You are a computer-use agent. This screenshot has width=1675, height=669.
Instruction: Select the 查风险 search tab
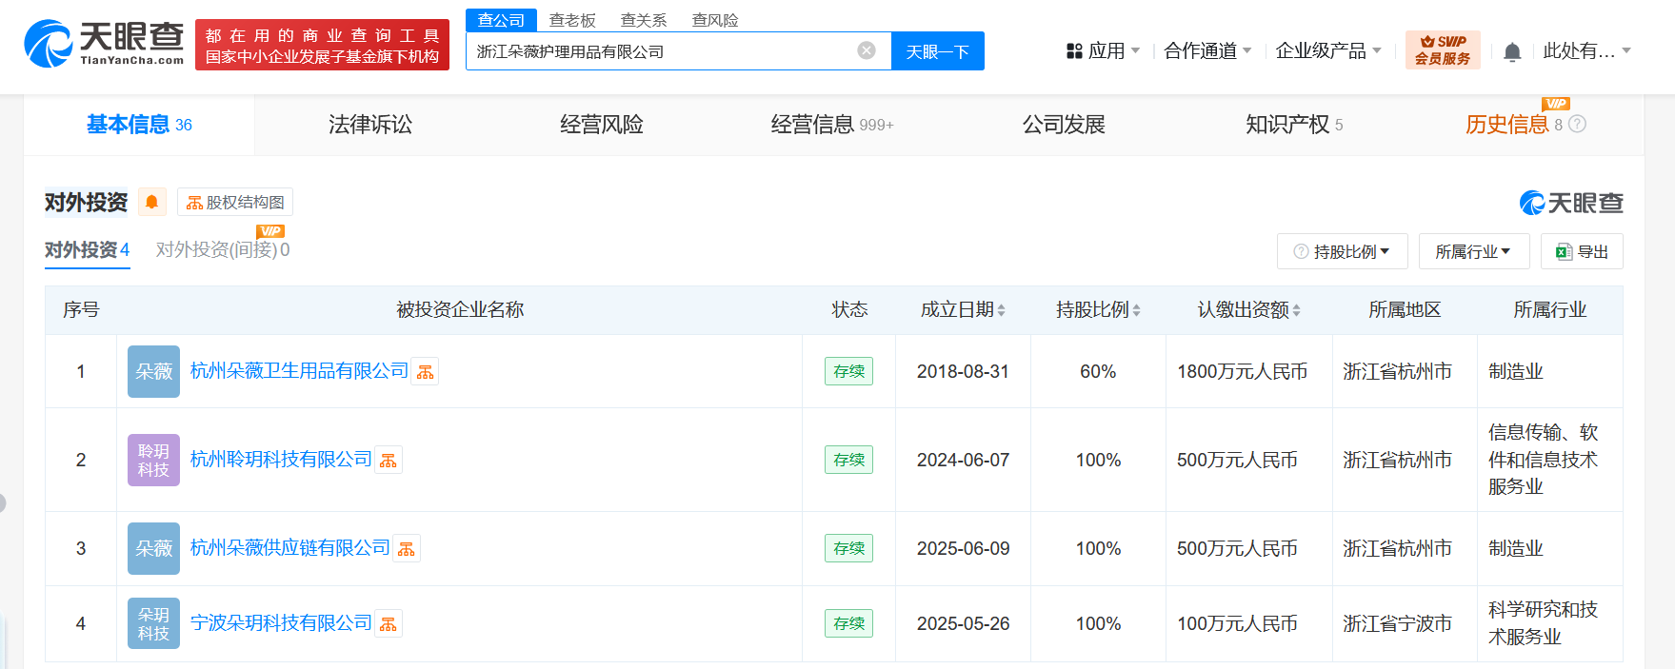(x=715, y=20)
